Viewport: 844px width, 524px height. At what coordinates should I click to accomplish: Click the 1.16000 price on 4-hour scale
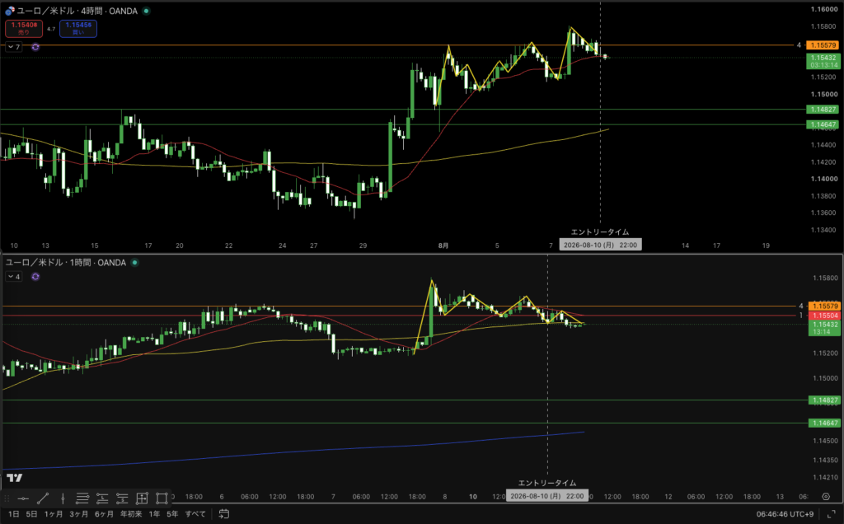pyautogui.click(x=823, y=9)
